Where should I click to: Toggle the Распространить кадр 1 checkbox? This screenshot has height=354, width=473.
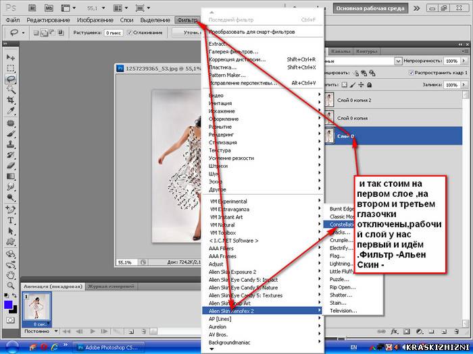coord(411,73)
